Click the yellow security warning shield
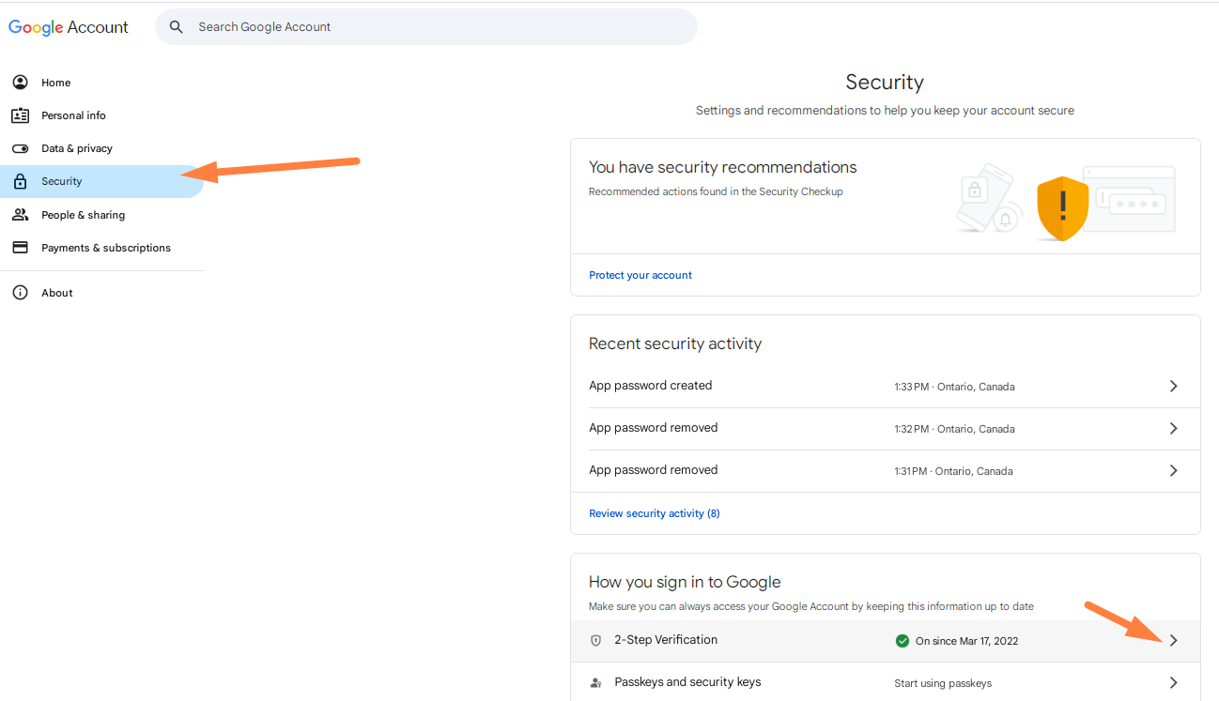 click(x=1062, y=207)
